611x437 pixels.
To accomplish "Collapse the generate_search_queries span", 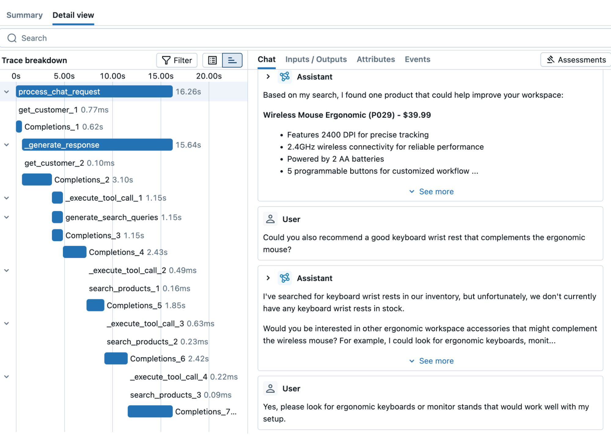I will click(x=6, y=217).
